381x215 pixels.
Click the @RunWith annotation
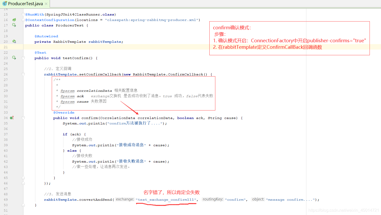click(35, 15)
